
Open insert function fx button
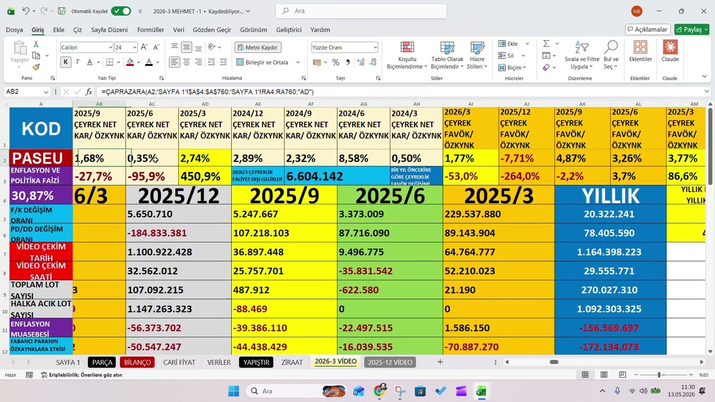89,92
